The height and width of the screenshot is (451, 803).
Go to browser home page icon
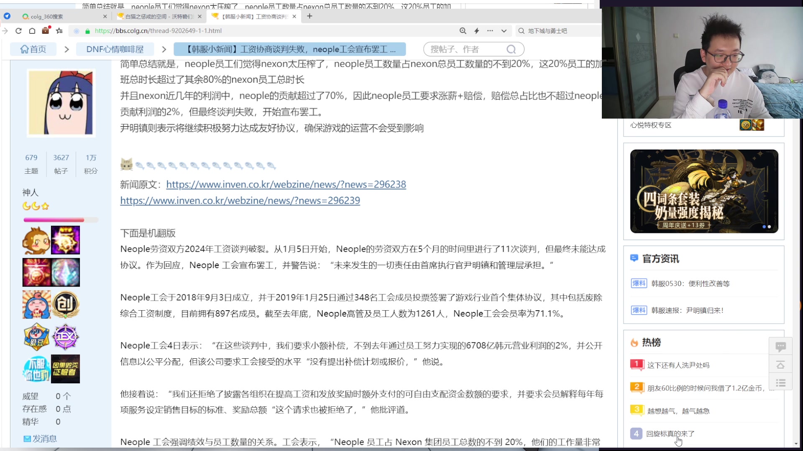[32, 31]
